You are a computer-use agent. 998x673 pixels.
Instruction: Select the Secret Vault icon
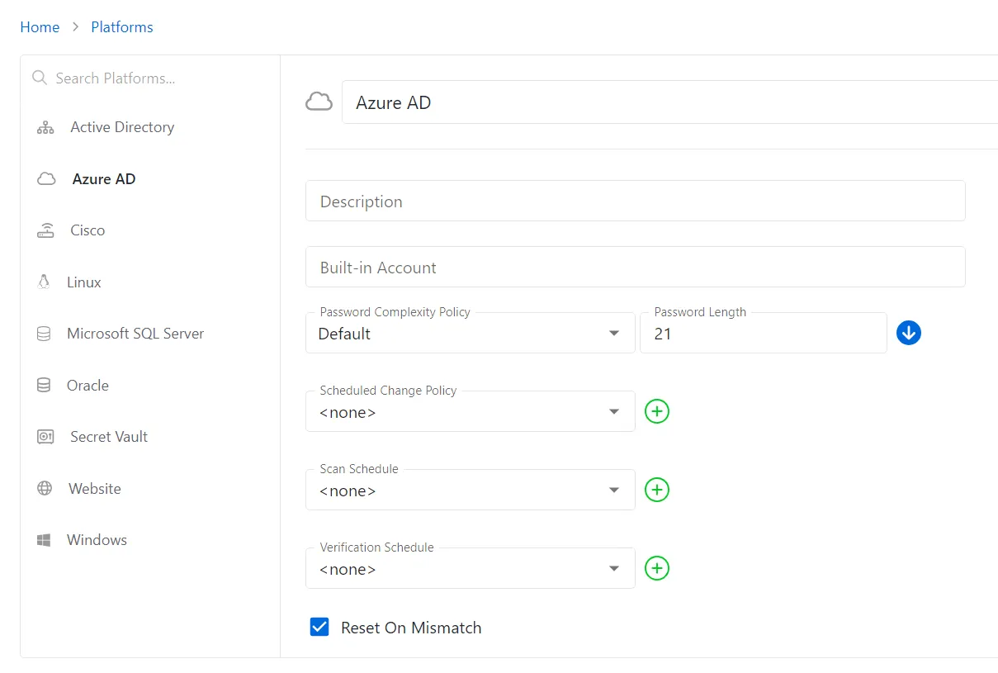click(x=45, y=436)
